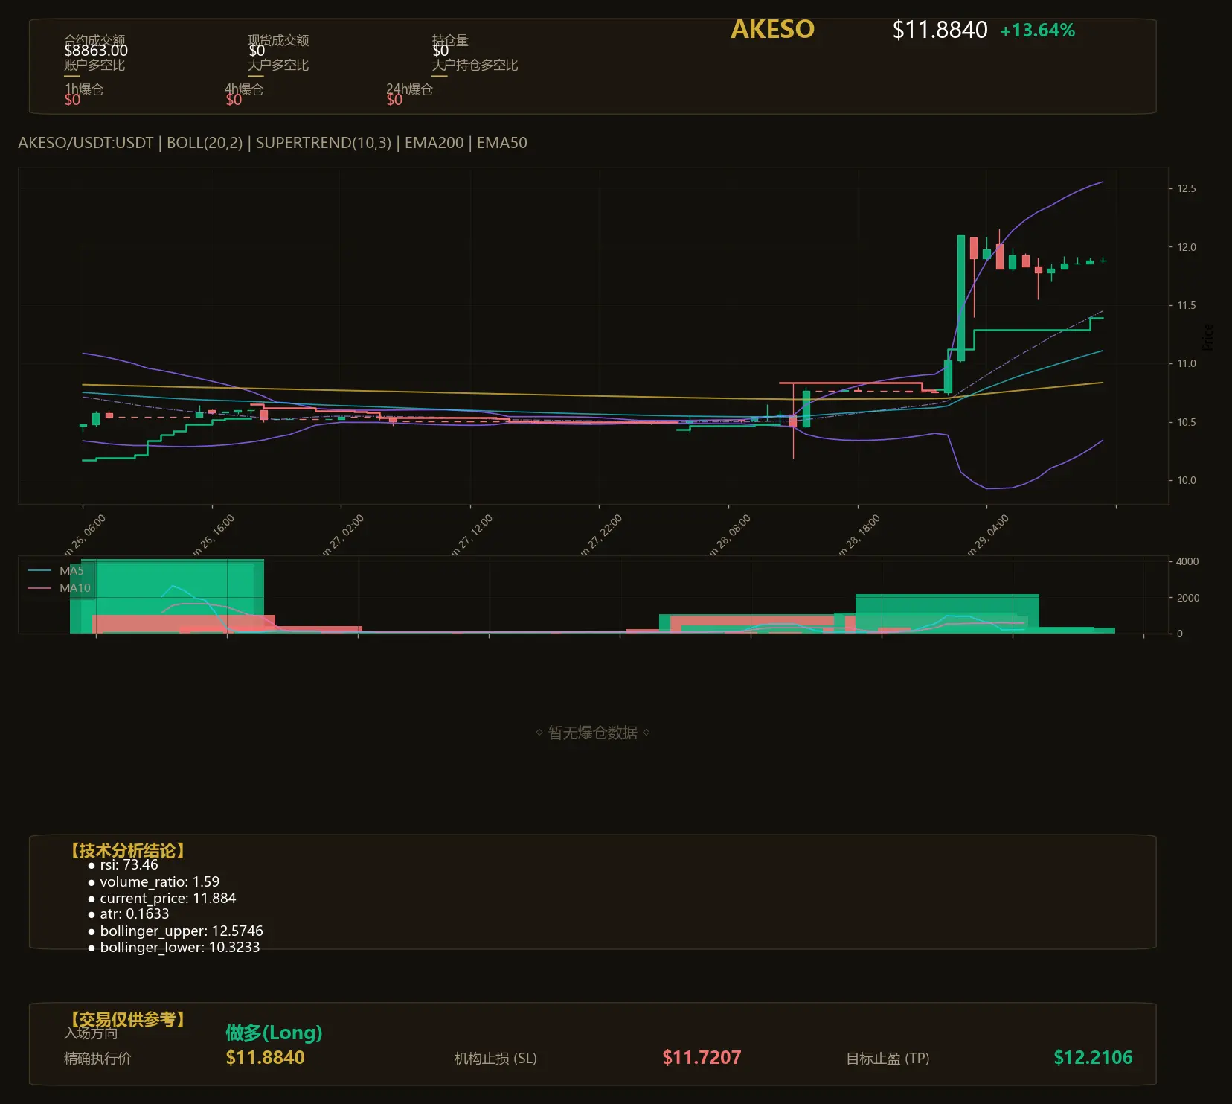Click the 11.5 price axis label
Image resolution: width=1232 pixels, height=1104 pixels.
[x=1187, y=305]
